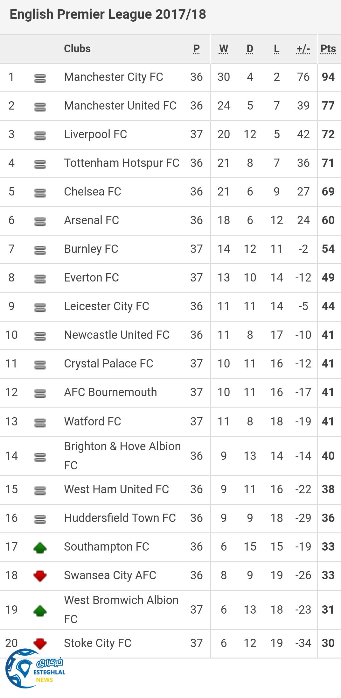Click Swansea City's red down-arrow icon
This screenshot has height=698, width=341.
click(x=40, y=576)
